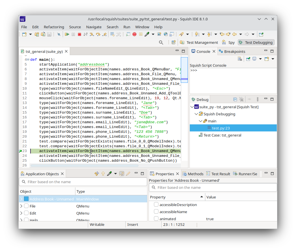The width and height of the screenshot is (296, 251).
Task: Save the test script
Action: coord(49,34)
